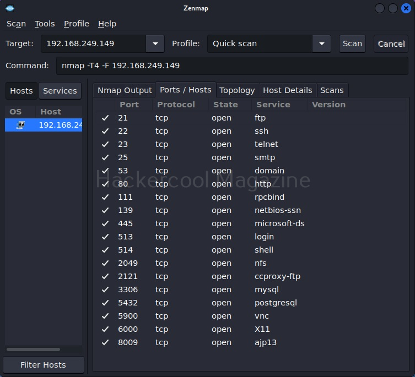Click the checkmark icon on the smtp row
The height and width of the screenshot is (377, 415).
coord(105,157)
